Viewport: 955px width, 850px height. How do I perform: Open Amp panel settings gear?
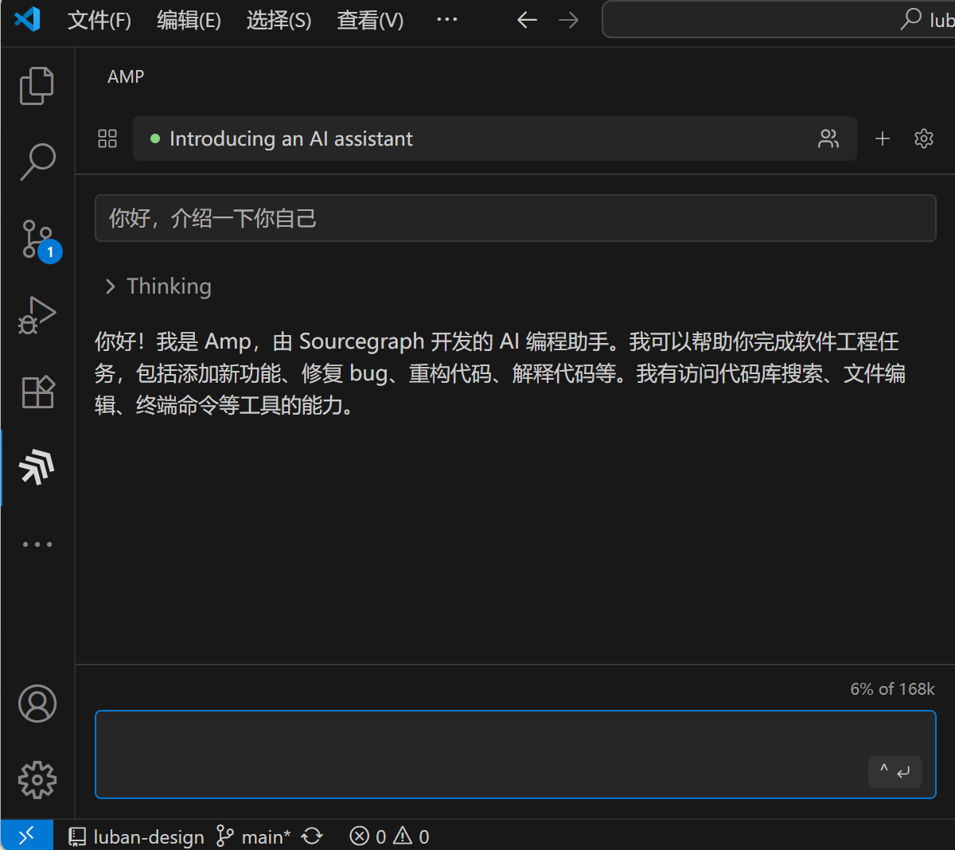point(923,138)
